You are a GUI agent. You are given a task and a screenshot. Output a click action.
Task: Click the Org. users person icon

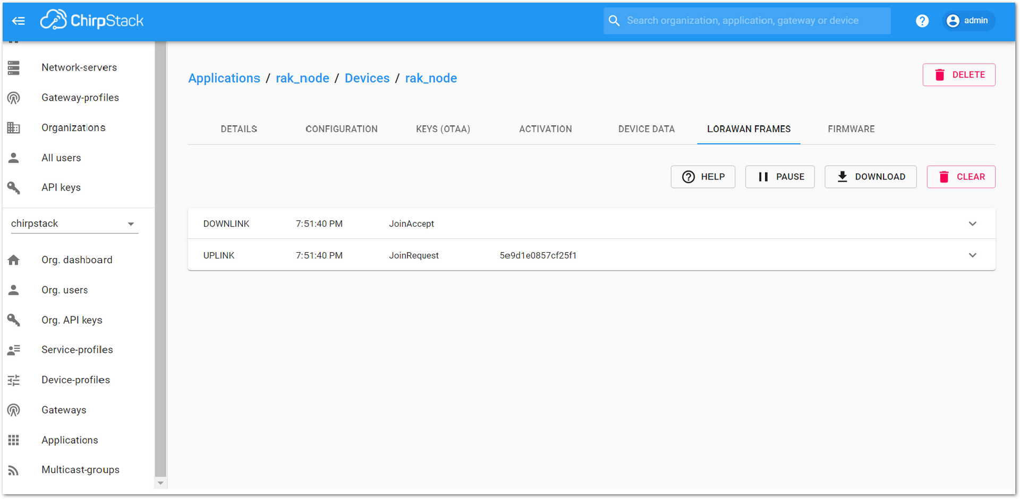click(x=14, y=290)
